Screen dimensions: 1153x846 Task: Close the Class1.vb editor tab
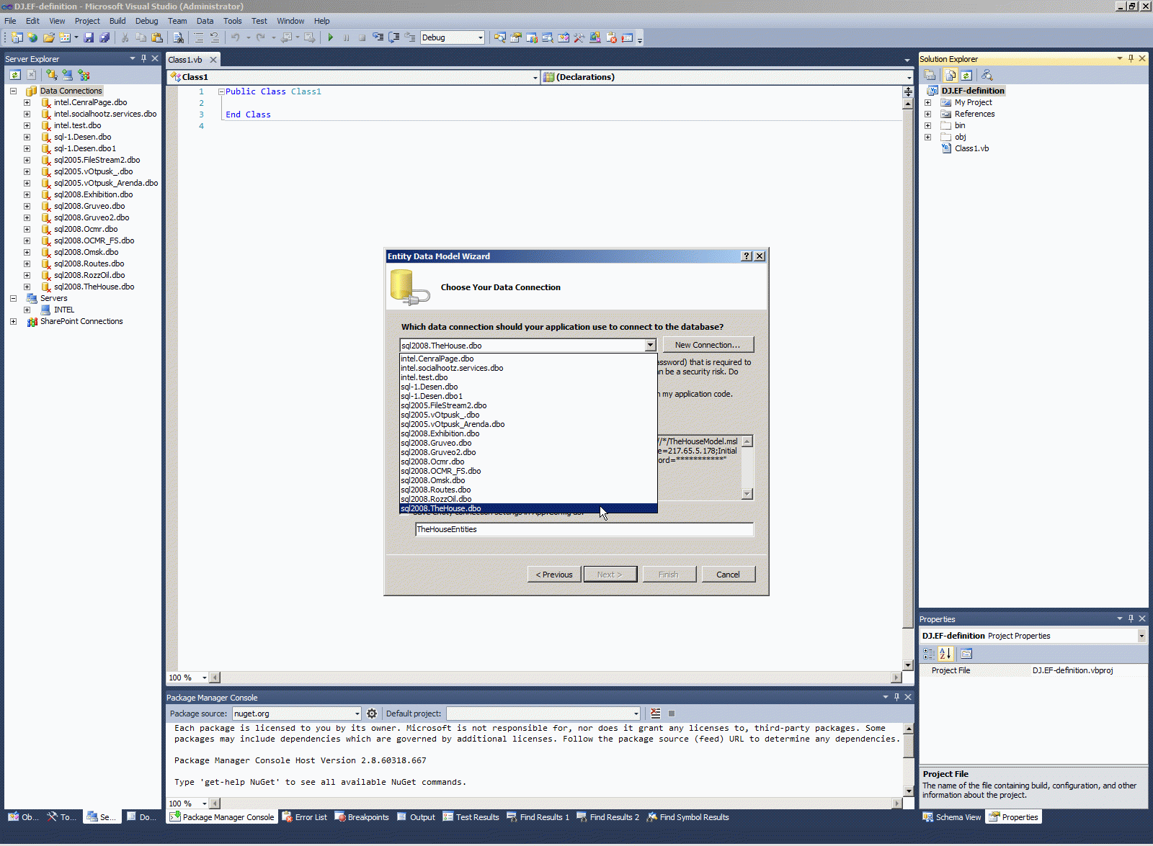coord(213,60)
